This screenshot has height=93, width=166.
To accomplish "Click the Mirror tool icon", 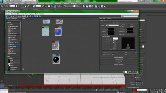I will (78, 6).
